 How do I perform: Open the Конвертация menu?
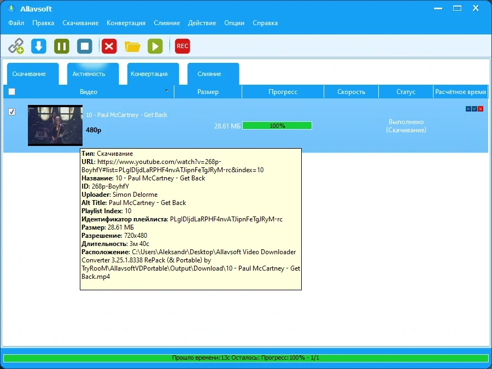pos(126,23)
